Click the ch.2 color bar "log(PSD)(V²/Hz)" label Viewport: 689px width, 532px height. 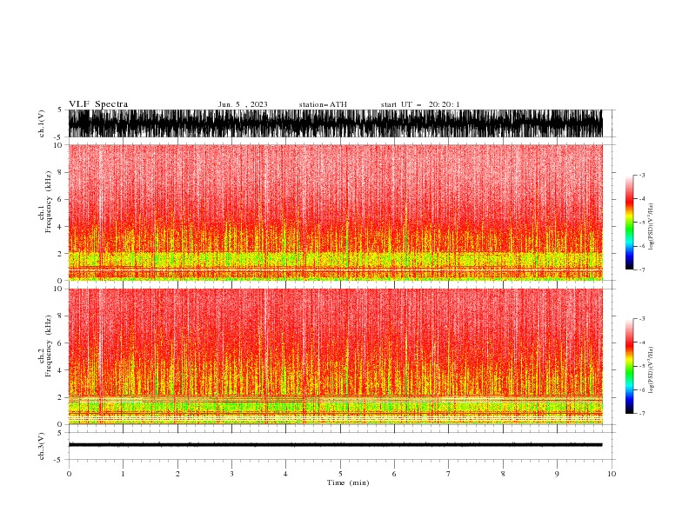[651, 370]
